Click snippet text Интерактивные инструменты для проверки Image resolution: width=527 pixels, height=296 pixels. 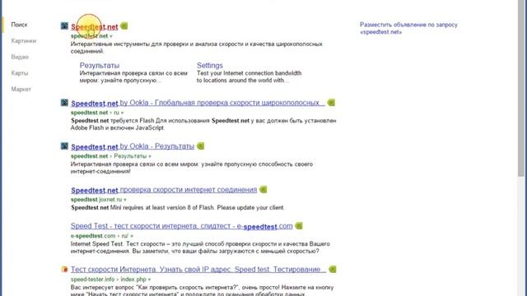[x=197, y=48]
